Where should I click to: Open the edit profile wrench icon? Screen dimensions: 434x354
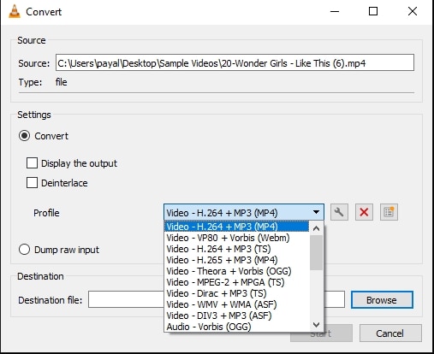(x=339, y=212)
